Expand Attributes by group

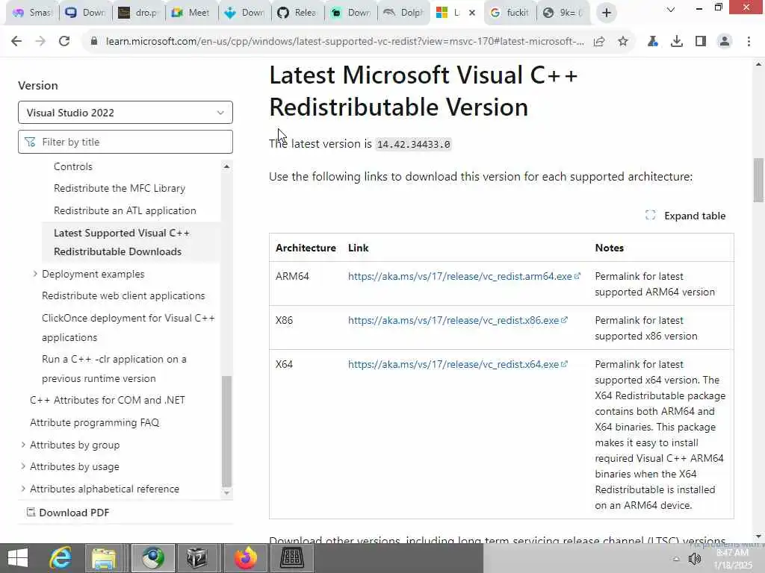[x=23, y=445]
